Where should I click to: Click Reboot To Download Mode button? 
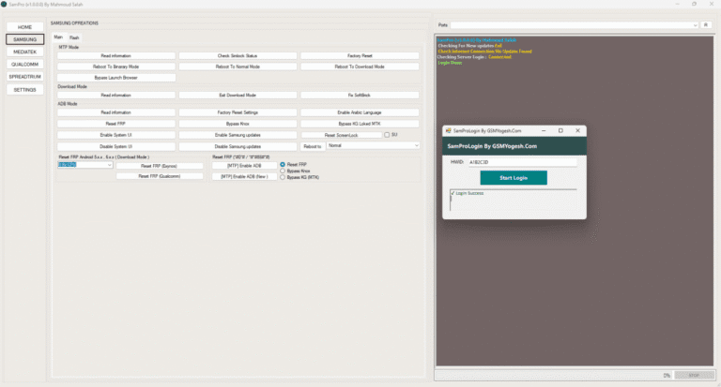coord(359,67)
